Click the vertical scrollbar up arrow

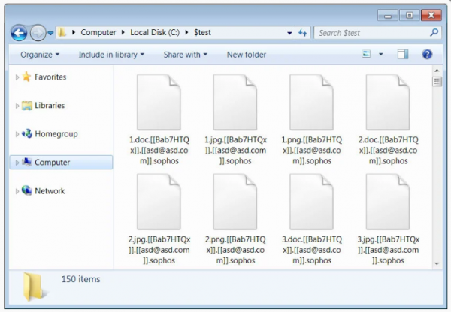(x=437, y=70)
